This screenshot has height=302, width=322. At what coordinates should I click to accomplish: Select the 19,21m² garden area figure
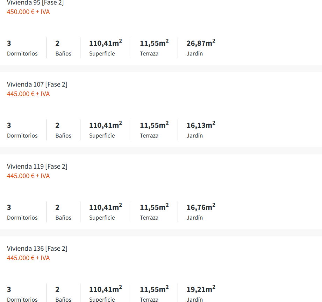click(x=201, y=289)
